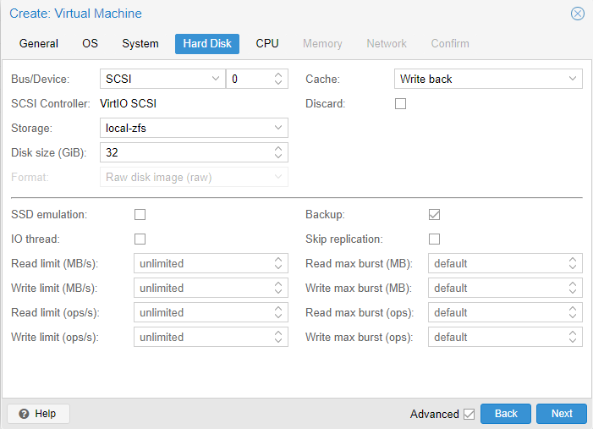
Task: Click the Read max burst (ops) stepper arrows
Action: (573, 312)
